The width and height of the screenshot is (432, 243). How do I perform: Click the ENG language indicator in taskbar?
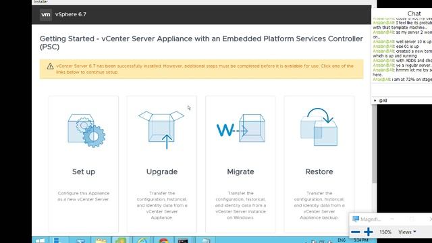pos(342,240)
